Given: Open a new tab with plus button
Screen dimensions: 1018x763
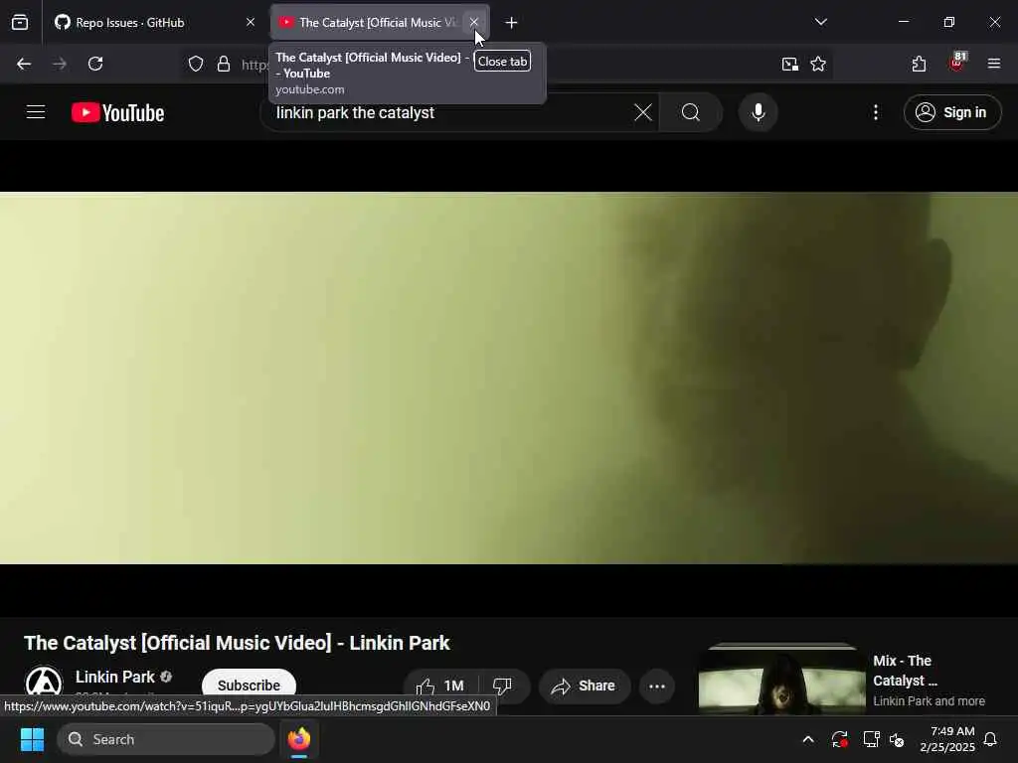Looking at the screenshot, I should (x=512, y=23).
